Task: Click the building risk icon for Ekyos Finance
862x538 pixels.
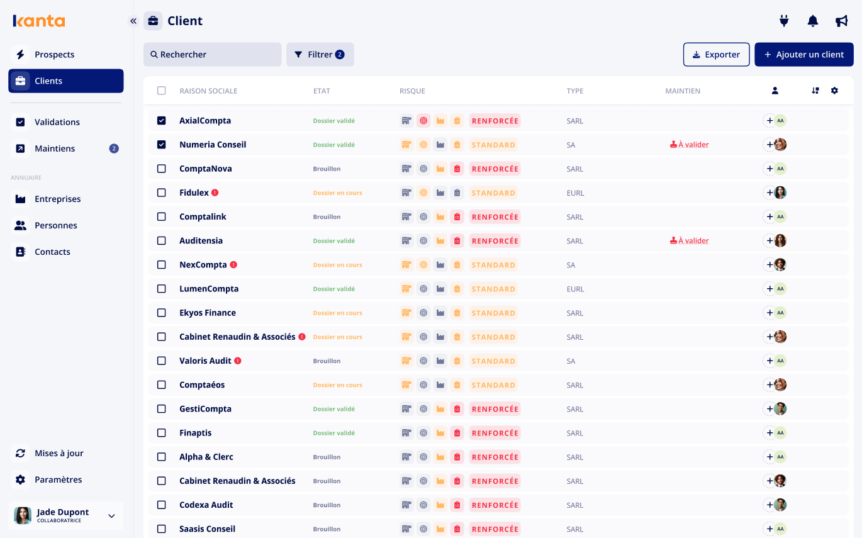Action: (406, 313)
